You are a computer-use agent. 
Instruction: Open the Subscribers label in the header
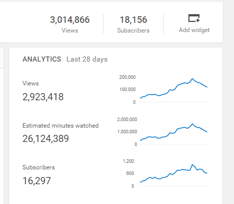[x=134, y=31]
